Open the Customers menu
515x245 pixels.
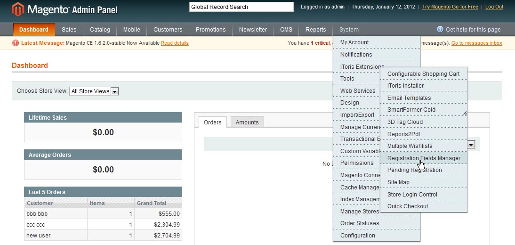pyautogui.click(x=168, y=30)
